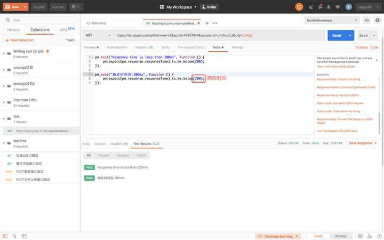Switch to the Tests tab
Image resolution: width=384 pixels, height=240 pixels.
point(218,47)
